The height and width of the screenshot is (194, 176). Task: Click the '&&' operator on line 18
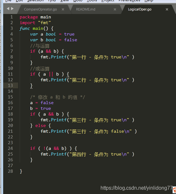click(51, 114)
